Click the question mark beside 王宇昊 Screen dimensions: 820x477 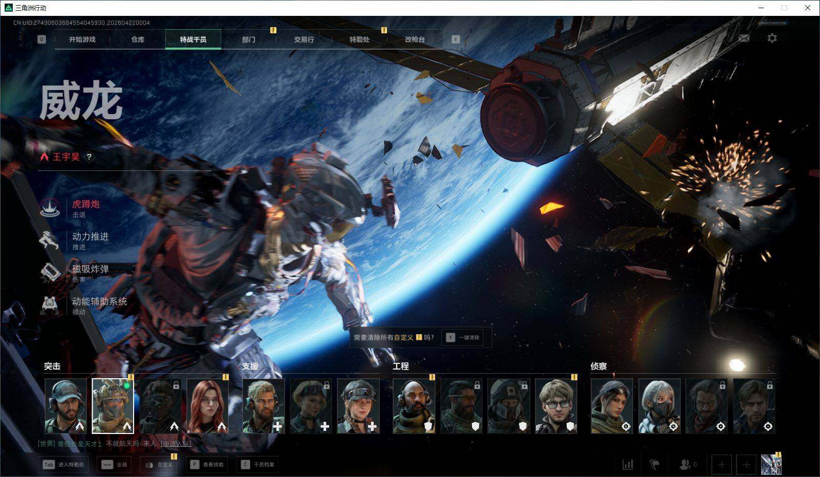coord(89,157)
